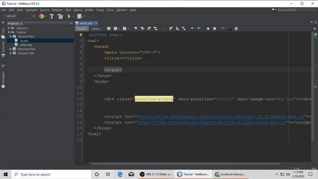
Task: Open Navigator side panel tab
Action: (3, 80)
